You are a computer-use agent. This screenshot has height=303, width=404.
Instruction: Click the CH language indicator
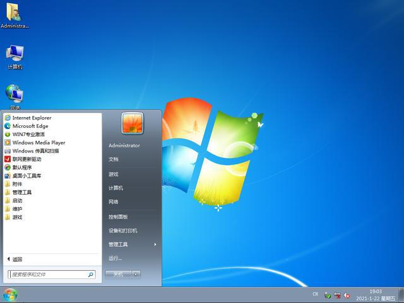pos(316,294)
